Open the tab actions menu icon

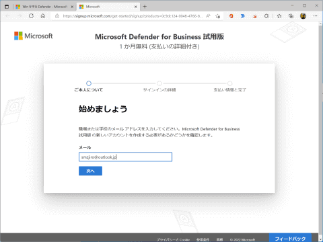[7, 7]
